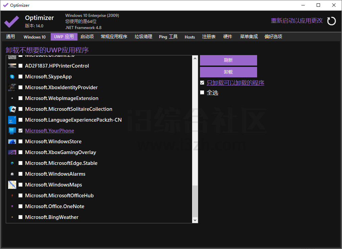Switch to the 硬件 tab

pos(227,36)
